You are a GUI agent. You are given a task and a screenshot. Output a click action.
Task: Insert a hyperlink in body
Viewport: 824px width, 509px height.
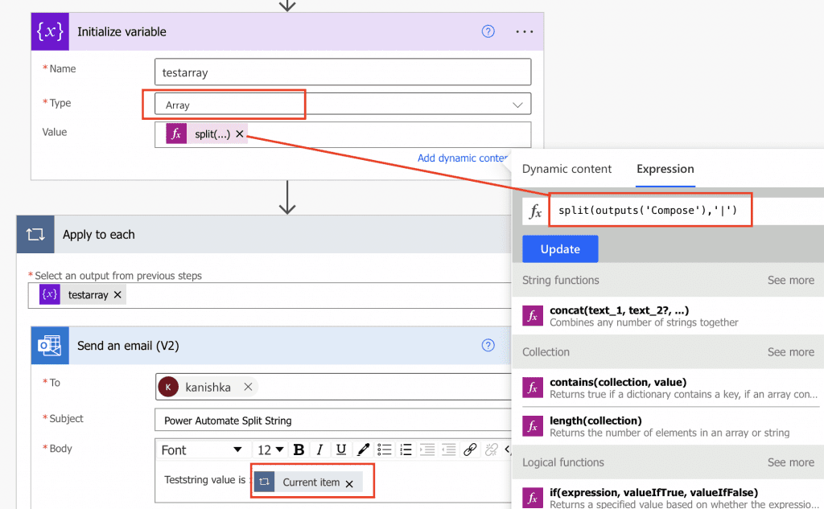click(470, 449)
